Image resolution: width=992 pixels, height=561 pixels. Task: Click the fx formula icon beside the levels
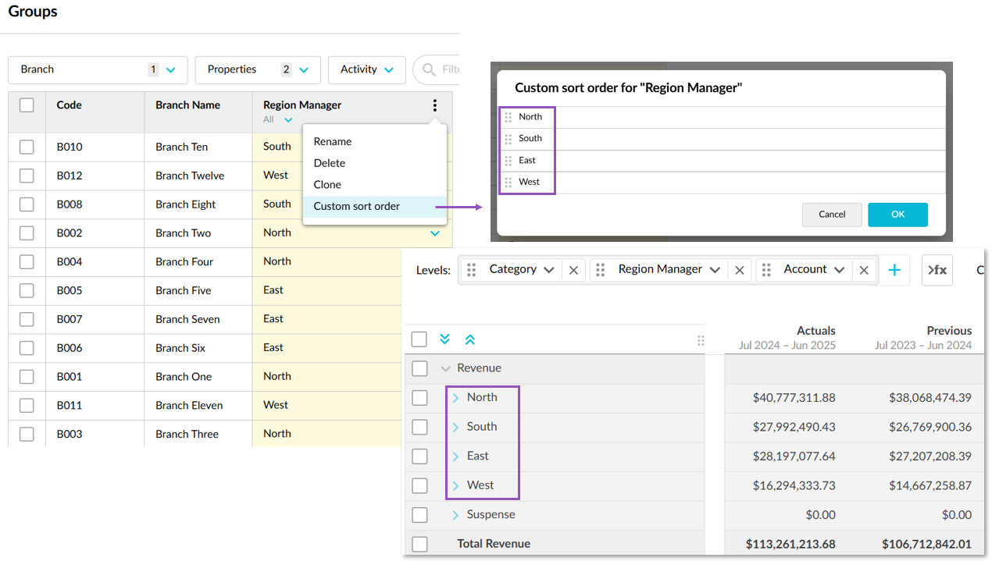point(937,268)
